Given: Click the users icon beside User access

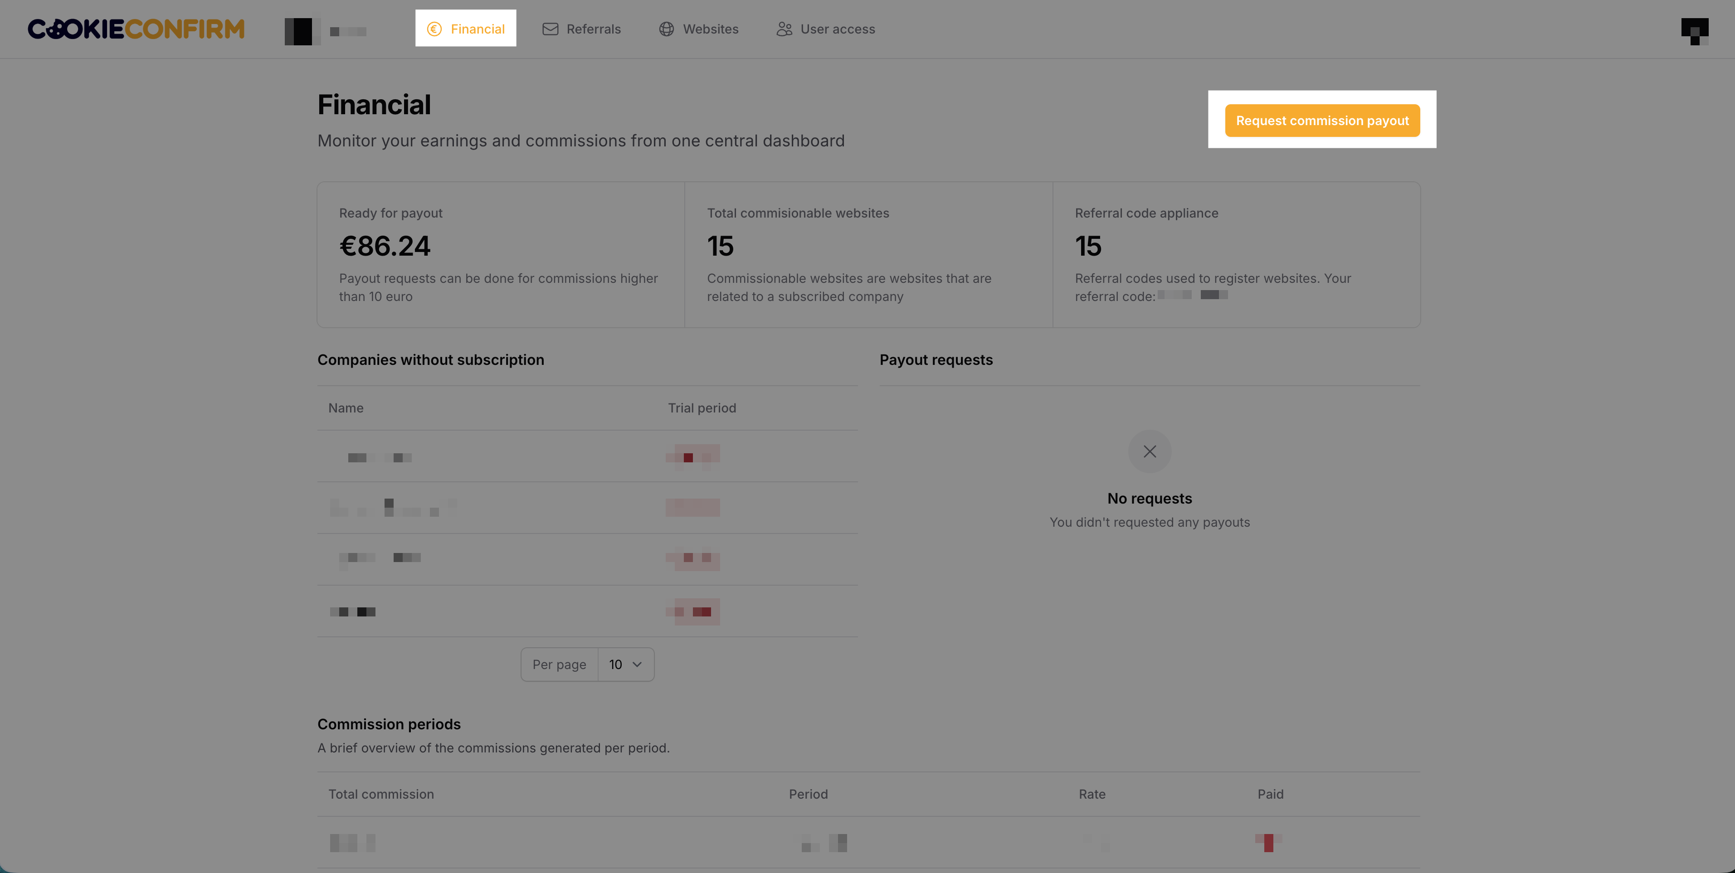Looking at the screenshot, I should point(784,29).
